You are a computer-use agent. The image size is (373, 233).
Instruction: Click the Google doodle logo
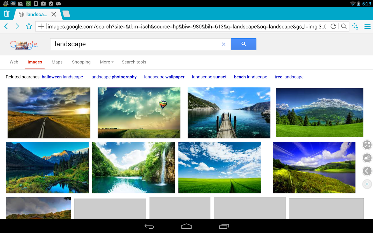24,44
